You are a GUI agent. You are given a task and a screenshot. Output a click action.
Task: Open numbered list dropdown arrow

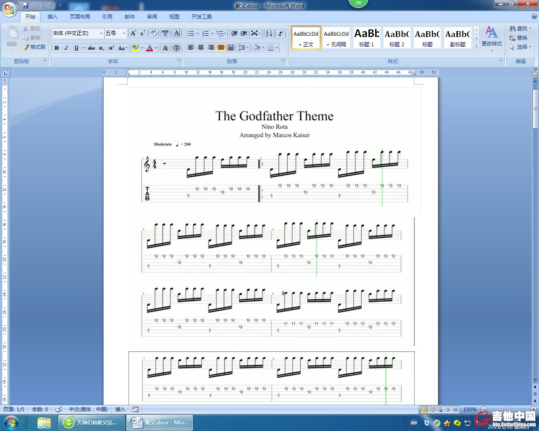point(212,33)
